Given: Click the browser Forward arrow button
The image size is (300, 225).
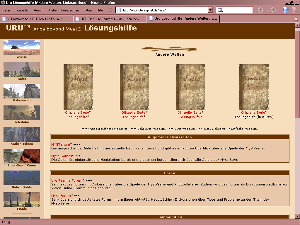Looking at the screenshot, I should 273,10.
